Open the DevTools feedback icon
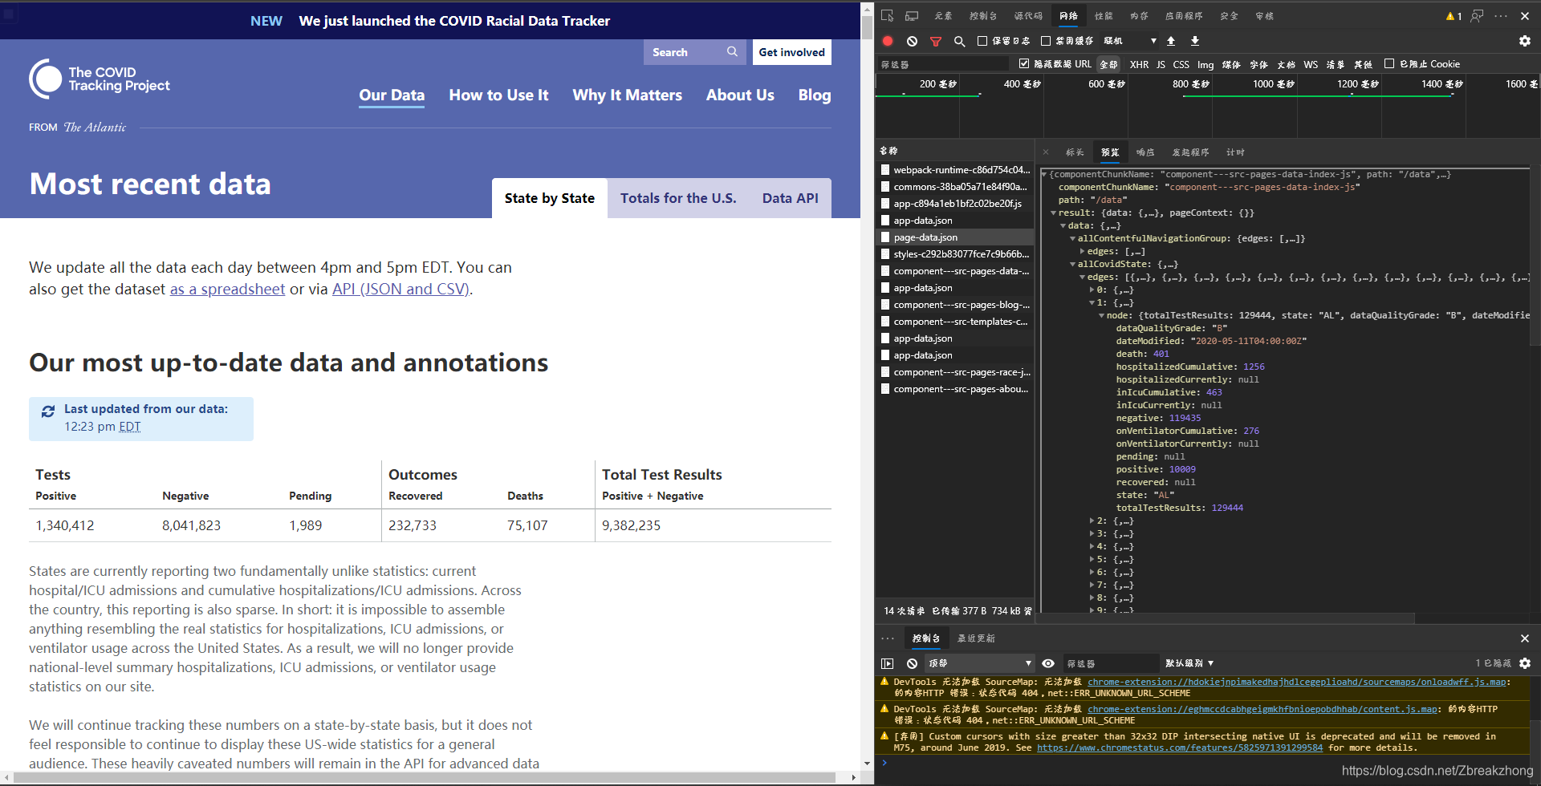This screenshot has height=786, width=1541. 1477,16
